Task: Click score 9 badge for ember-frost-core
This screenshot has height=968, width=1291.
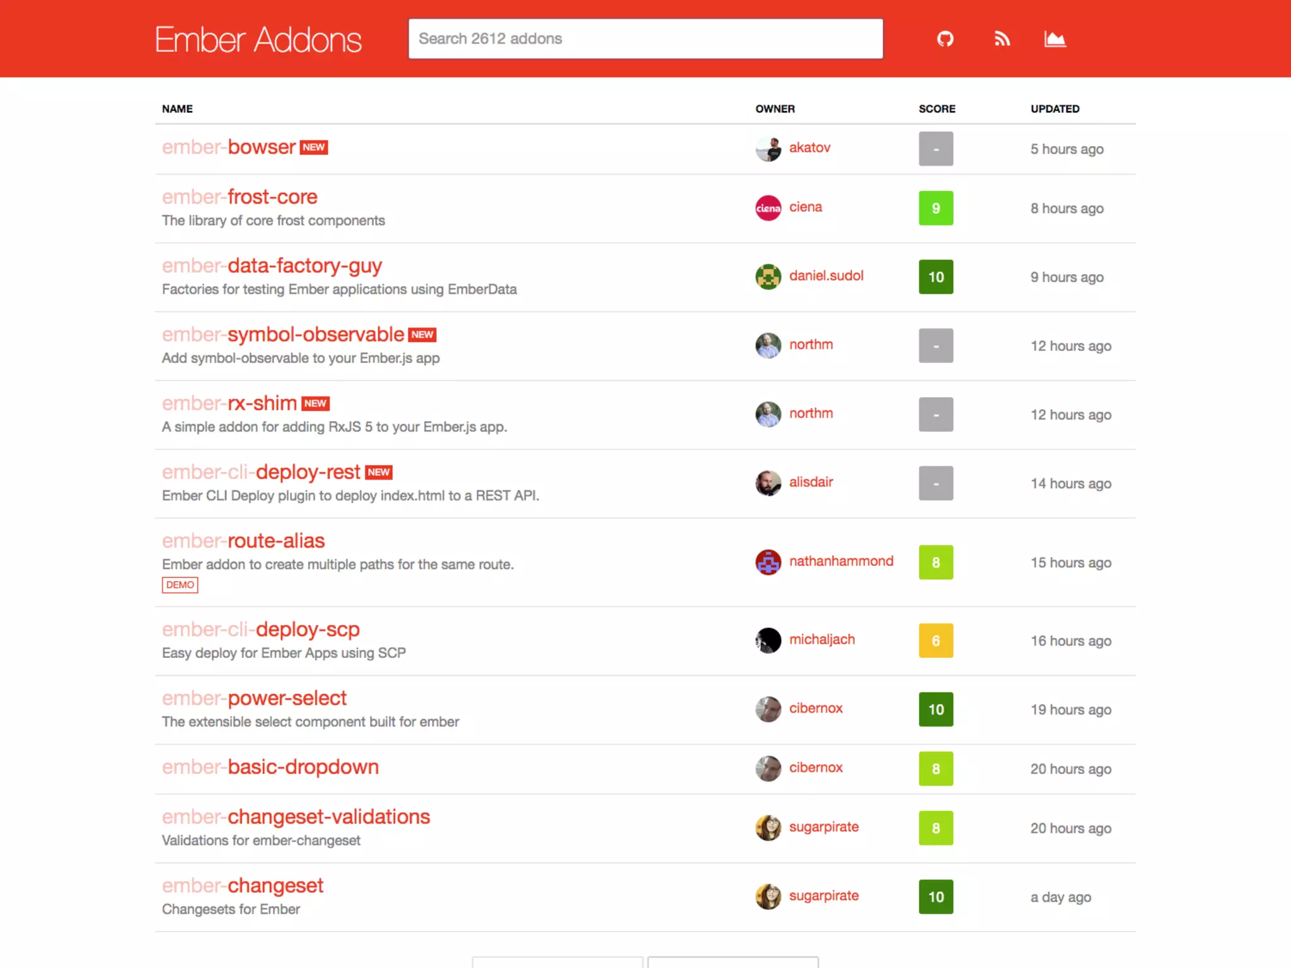Action: point(935,208)
